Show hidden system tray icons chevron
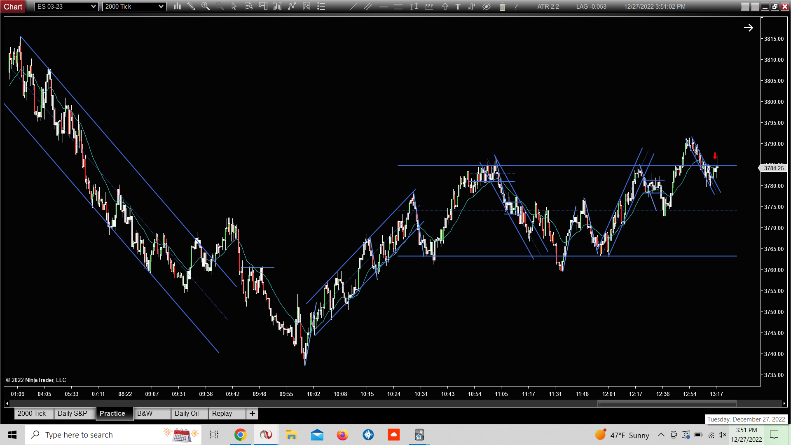Screen dimensions: 791x445 (661, 435)
